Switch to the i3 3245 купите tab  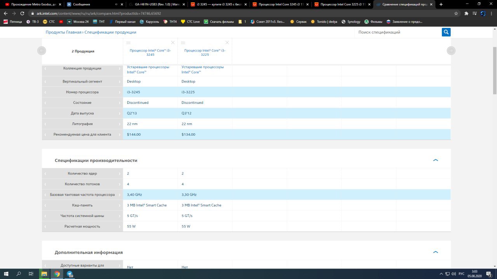tap(218, 4)
